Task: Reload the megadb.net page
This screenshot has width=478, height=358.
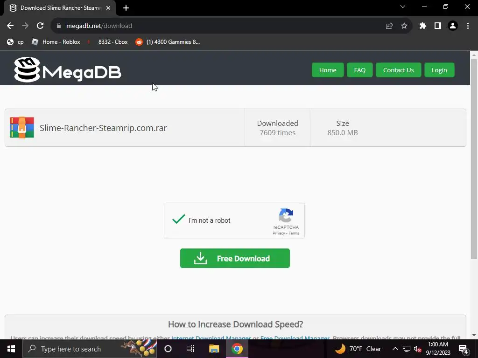Action: click(x=40, y=26)
